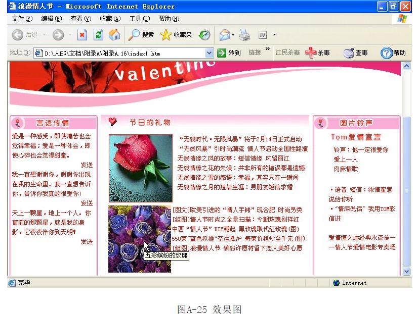Click the first 发送 link under 言语传情
417x314 pixels.
[x=87, y=165]
